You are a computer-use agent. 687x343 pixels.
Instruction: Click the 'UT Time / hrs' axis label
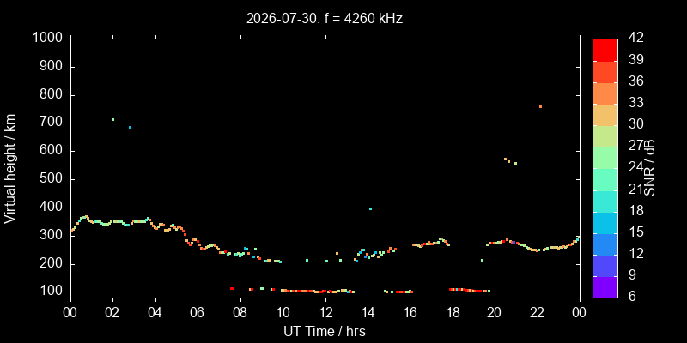pos(325,331)
